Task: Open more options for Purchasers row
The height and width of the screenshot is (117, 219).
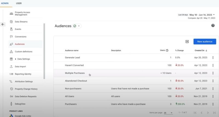Action: click(213, 104)
